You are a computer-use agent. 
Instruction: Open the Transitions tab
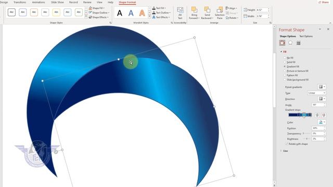[20, 2]
